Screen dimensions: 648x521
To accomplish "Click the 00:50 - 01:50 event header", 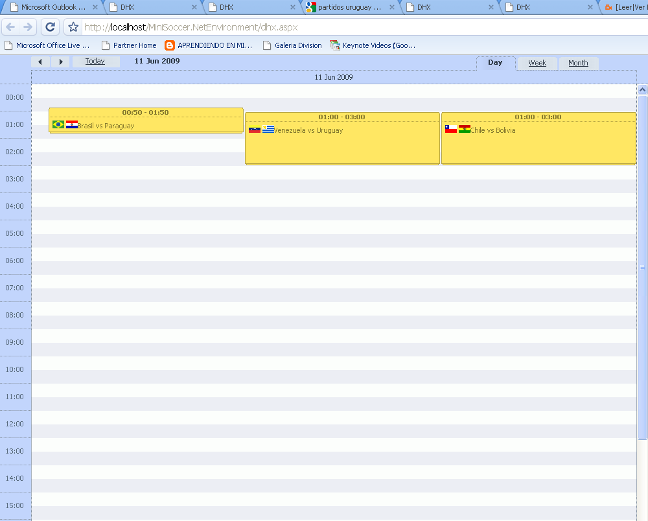I will click(145, 112).
